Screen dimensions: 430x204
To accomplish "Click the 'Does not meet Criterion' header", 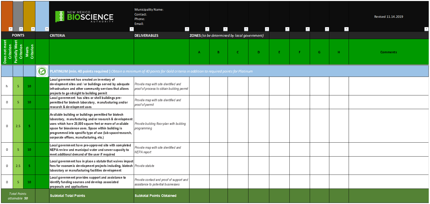I will [x=7, y=52].
